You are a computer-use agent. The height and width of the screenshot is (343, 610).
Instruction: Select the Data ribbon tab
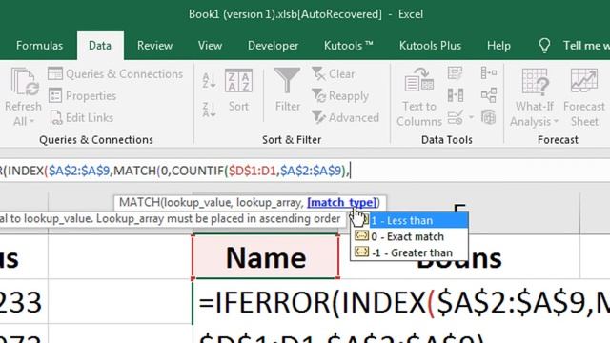tap(100, 46)
